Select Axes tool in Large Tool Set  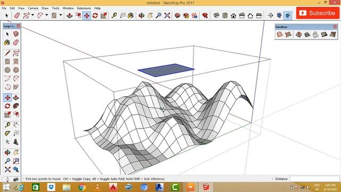(x=7, y=142)
